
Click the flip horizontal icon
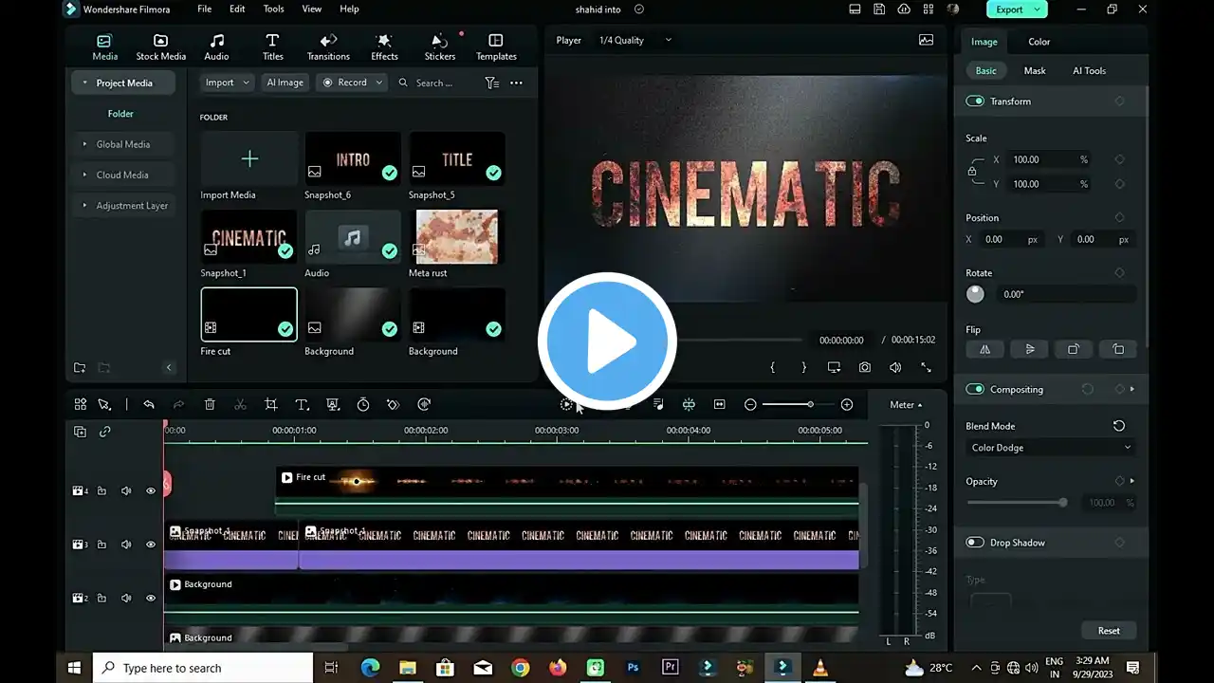tap(984, 349)
